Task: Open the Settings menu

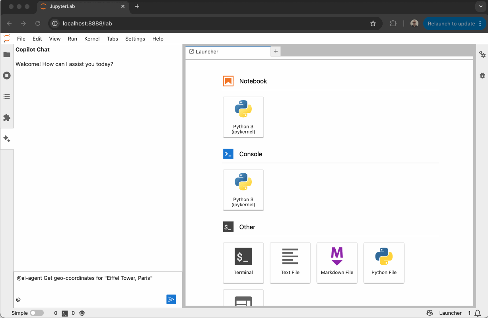Action: [x=135, y=39]
